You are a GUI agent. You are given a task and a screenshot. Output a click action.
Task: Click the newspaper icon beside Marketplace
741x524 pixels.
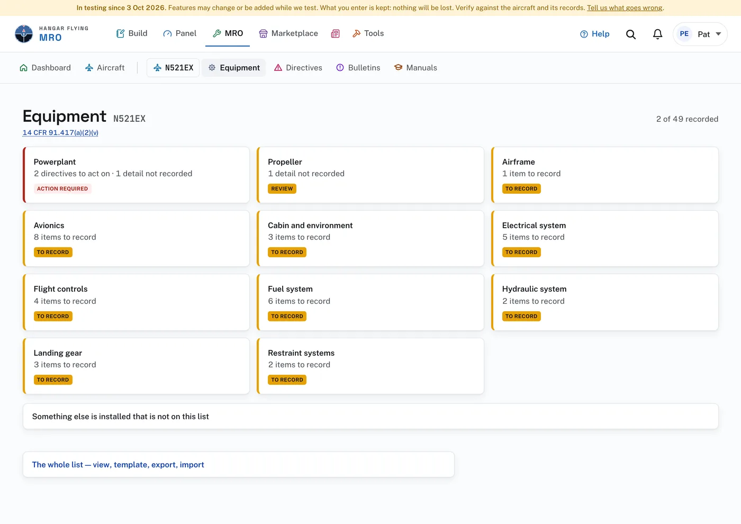(335, 33)
